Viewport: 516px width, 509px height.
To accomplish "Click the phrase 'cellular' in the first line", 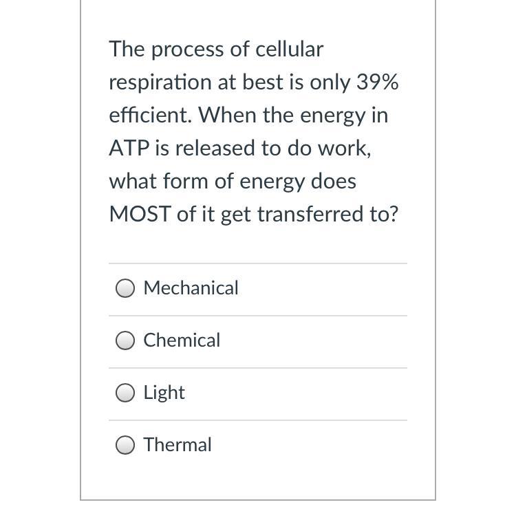I will [289, 49].
